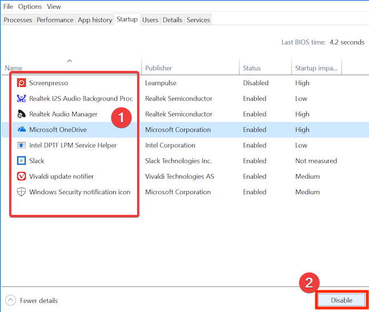Switch to the Users tab
The image size is (369, 312).
[150, 20]
